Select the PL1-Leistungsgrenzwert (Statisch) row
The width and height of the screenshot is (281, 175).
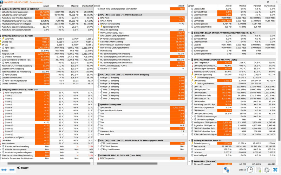coord(141,54)
